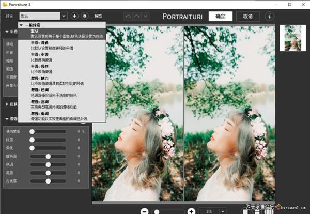Collapse the 一般预设 preset group

pos(21,25)
